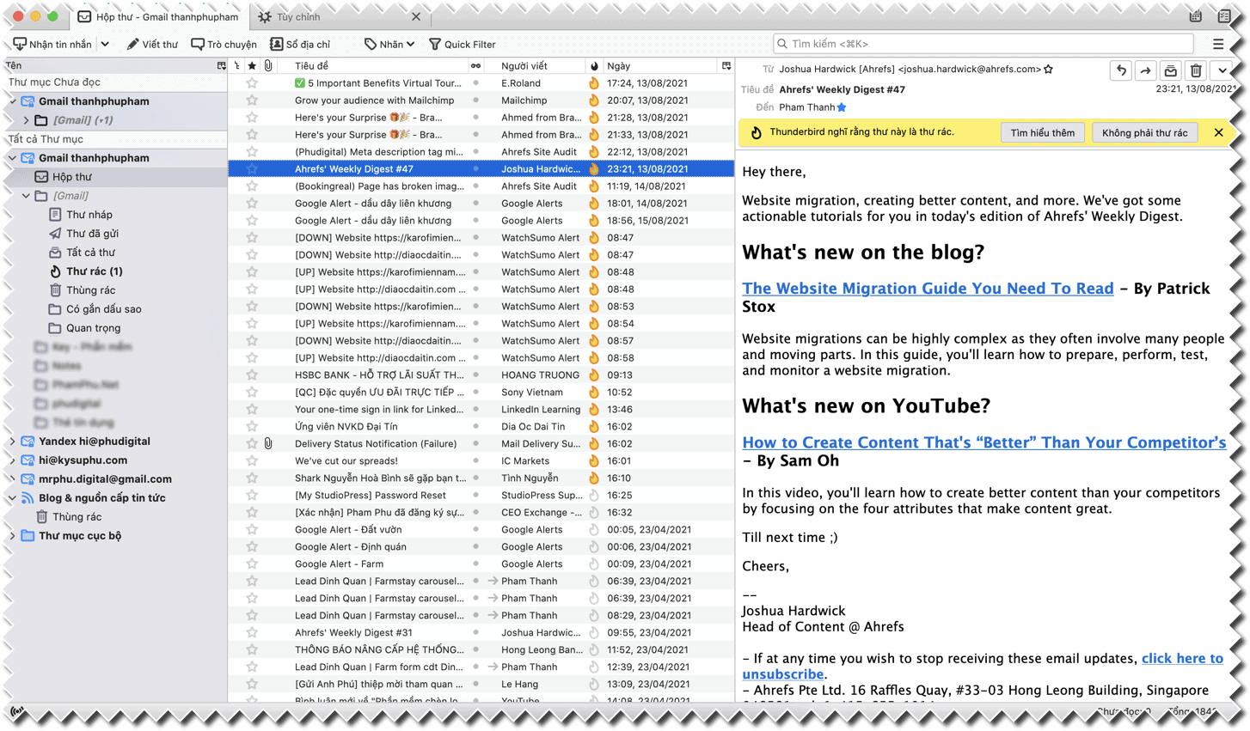Open Sổ địa chỉ address book
Image resolution: width=1250 pixels, height=731 pixels.
pyautogui.click(x=300, y=44)
